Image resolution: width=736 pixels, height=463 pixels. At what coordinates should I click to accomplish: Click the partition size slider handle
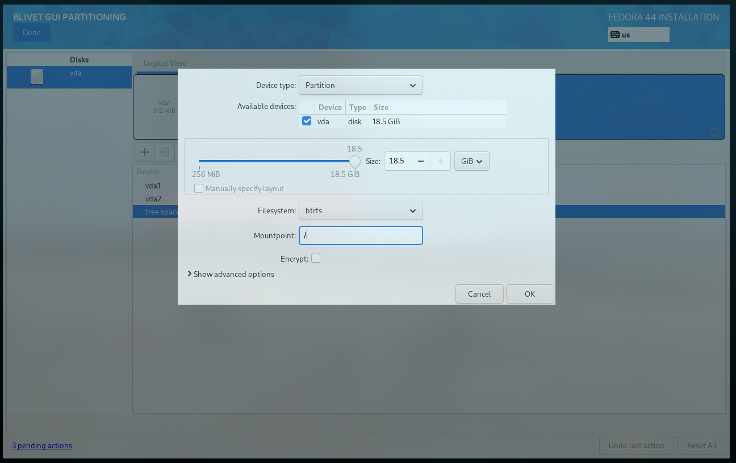[x=355, y=162]
